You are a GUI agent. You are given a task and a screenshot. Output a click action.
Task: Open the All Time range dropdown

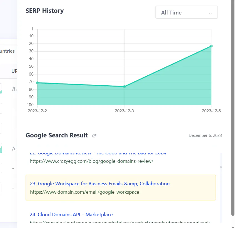click(186, 12)
